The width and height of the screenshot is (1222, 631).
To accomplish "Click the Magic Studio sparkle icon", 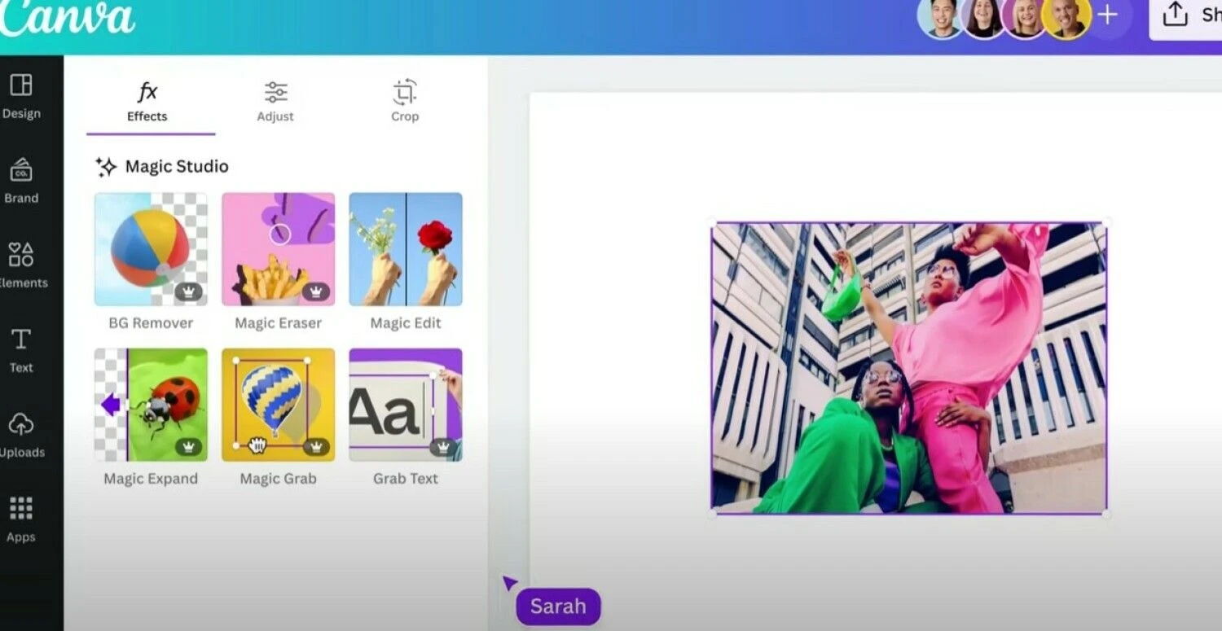I will pos(106,167).
